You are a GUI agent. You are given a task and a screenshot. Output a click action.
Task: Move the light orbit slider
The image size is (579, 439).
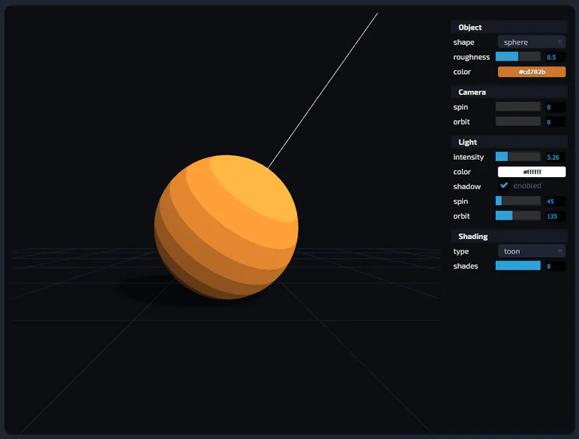coord(518,215)
